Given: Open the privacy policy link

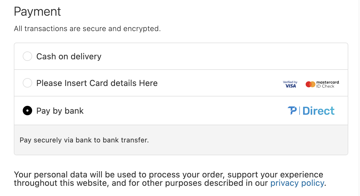Looking at the screenshot, I should click(297, 183).
